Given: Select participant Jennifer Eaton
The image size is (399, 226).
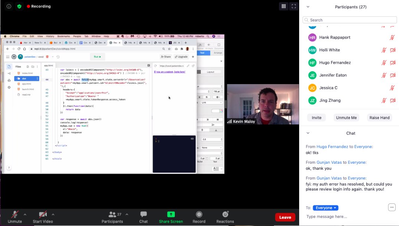Looking at the screenshot, I should (x=350, y=75).
